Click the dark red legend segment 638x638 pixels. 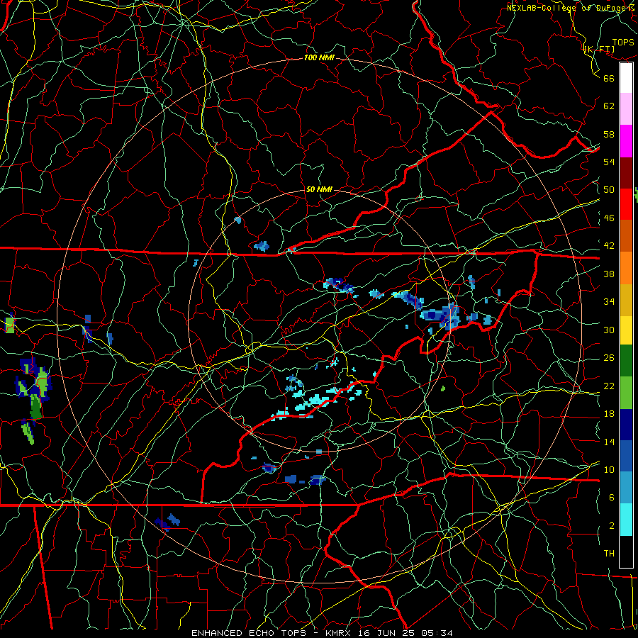click(626, 172)
